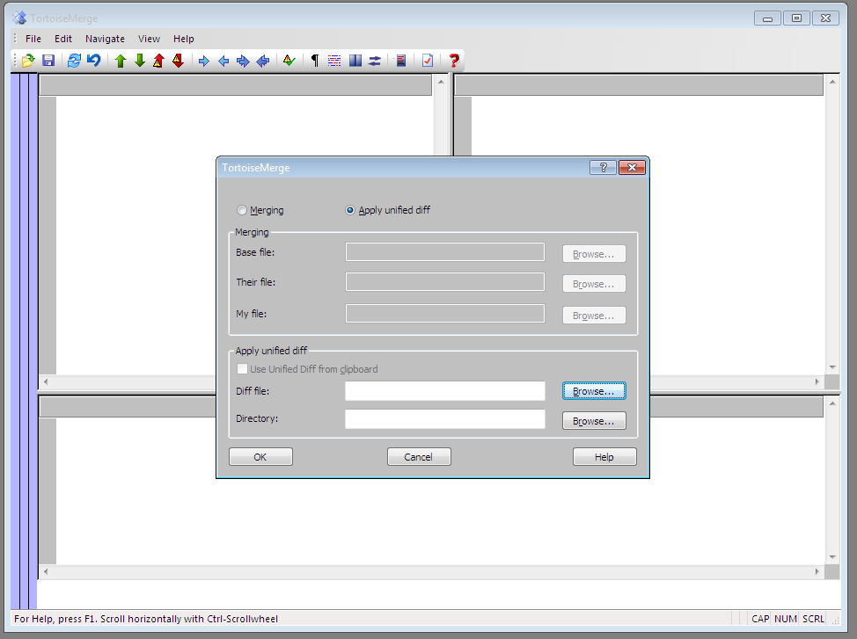Screen dimensions: 857x639
Task: Go to previous difference with green up arrow
Action: pyautogui.click(x=121, y=61)
